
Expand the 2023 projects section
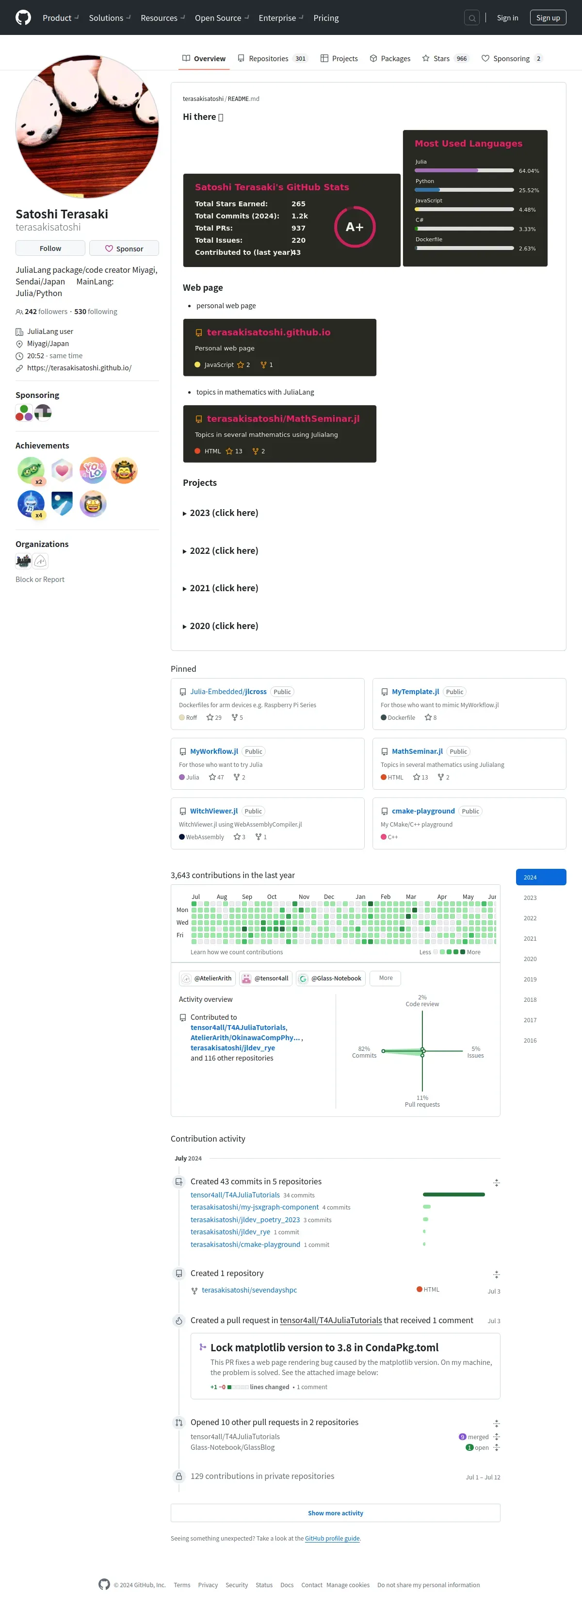[x=221, y=513]
